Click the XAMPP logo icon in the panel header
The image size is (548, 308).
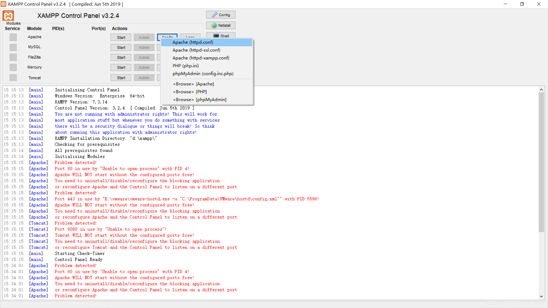pyautogui.click(x=8, y=16)
